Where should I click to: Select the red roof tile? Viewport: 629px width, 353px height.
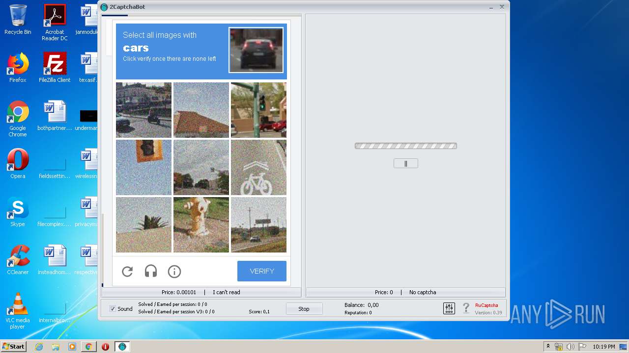[201, 110]
